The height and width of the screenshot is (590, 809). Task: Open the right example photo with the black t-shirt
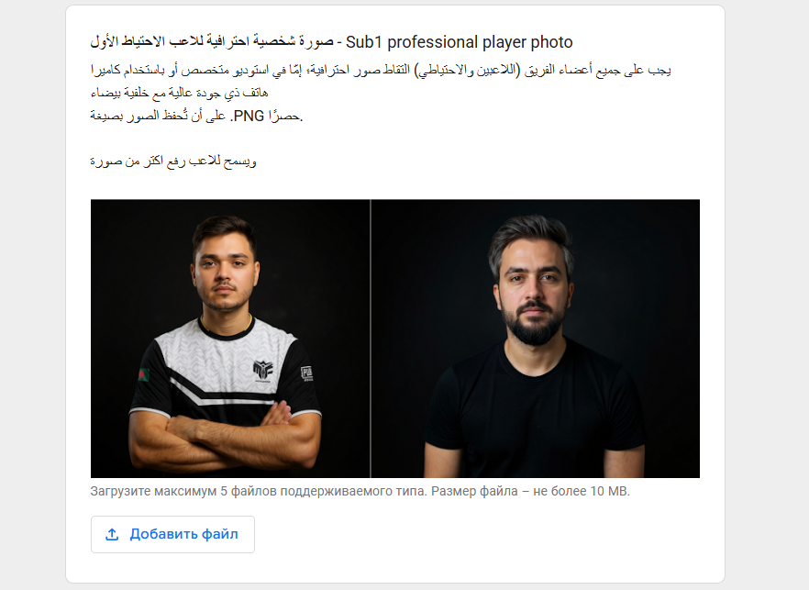(x=536, y=339)
